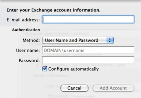Click the 'Configure automatically' label text

(74, 69)
